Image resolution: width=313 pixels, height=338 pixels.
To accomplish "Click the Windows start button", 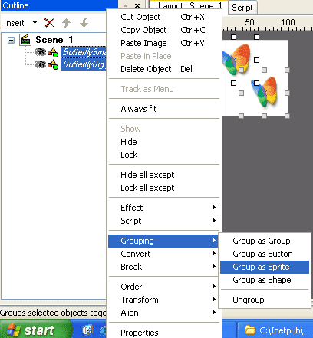I will click(36, 330).
